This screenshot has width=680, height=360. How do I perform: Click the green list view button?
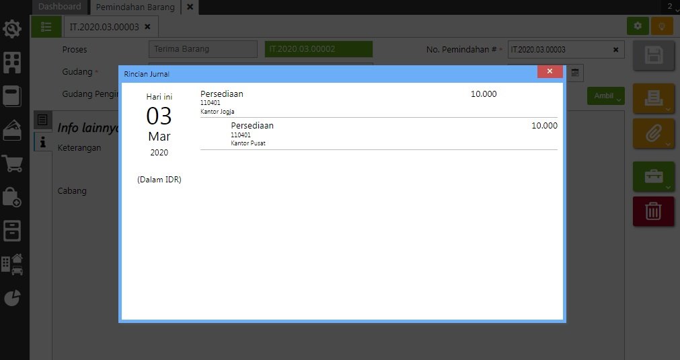tap(46, 27)
